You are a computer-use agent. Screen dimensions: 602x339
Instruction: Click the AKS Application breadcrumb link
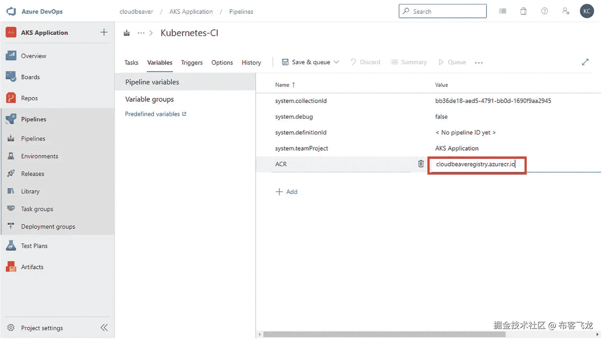(191, 12)
